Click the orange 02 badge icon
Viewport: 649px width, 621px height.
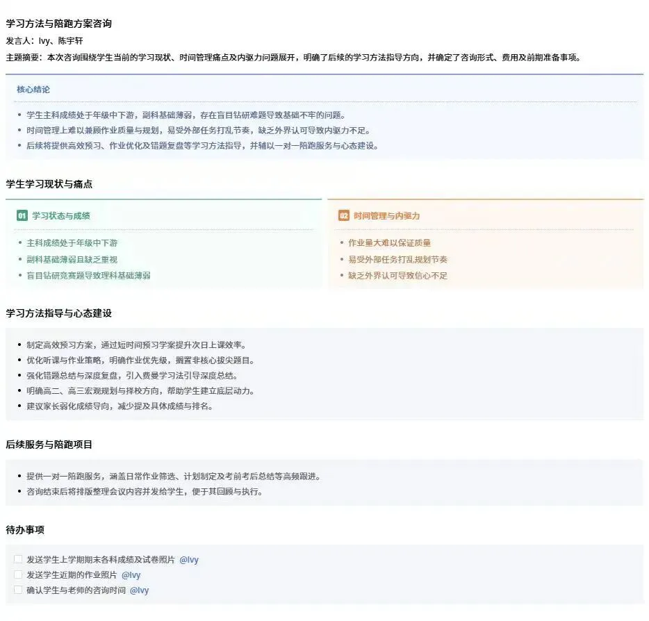(343, 215)
